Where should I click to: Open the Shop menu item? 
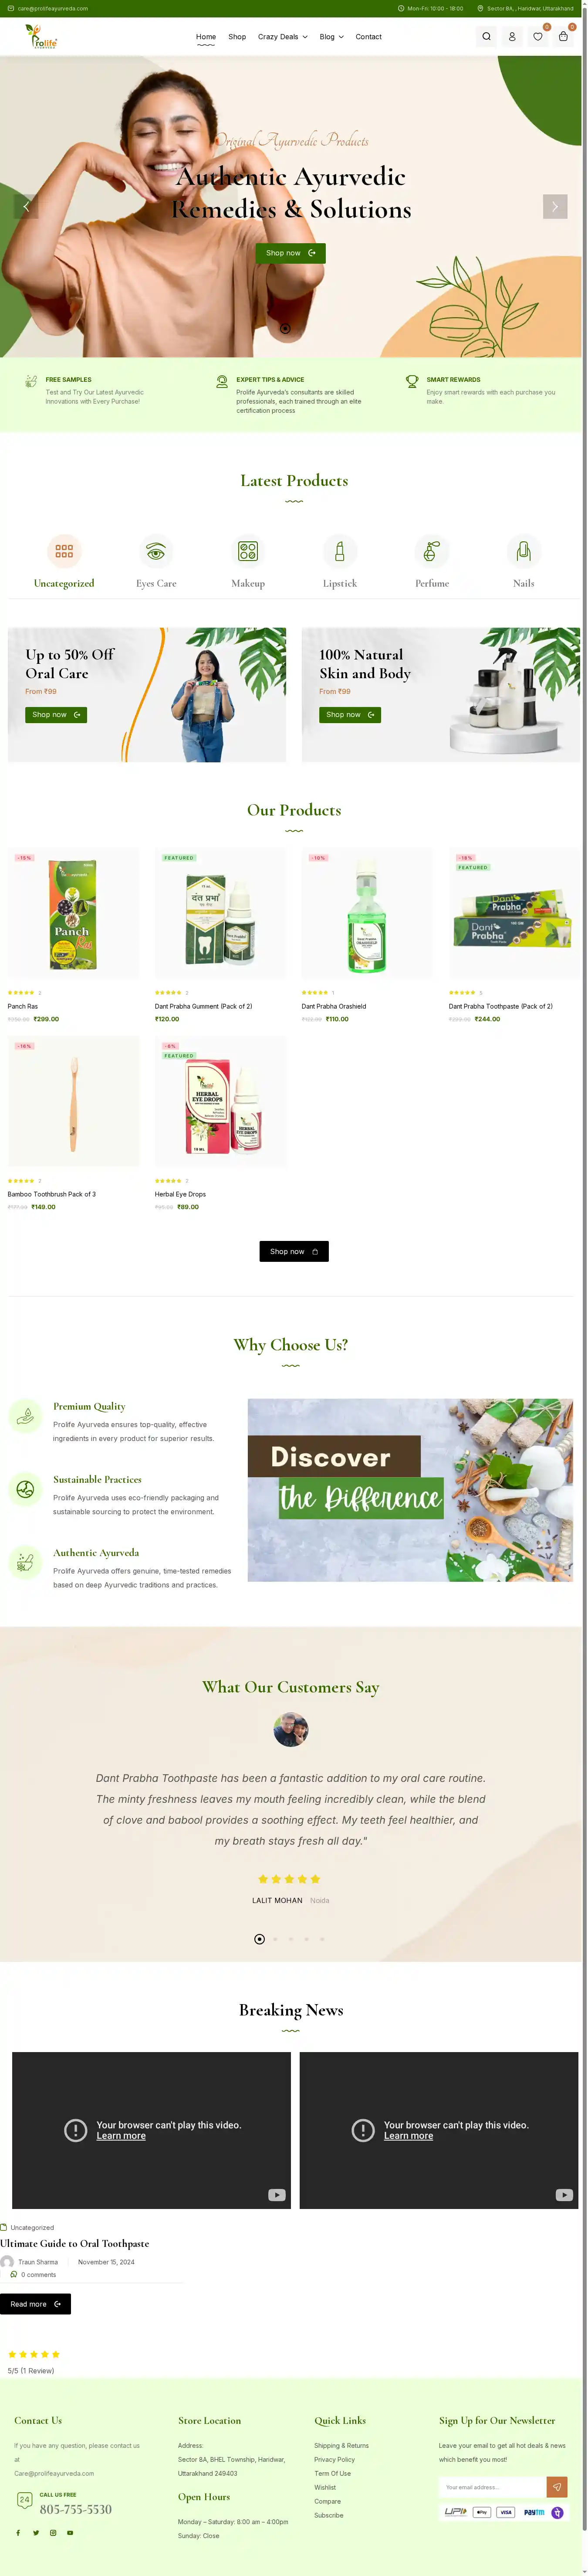(237, 37)
